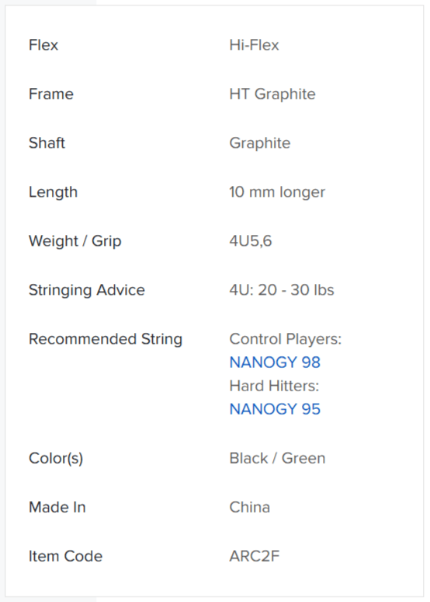
Task: Select the Graphite shaft value
Action: tap(260, 143)
